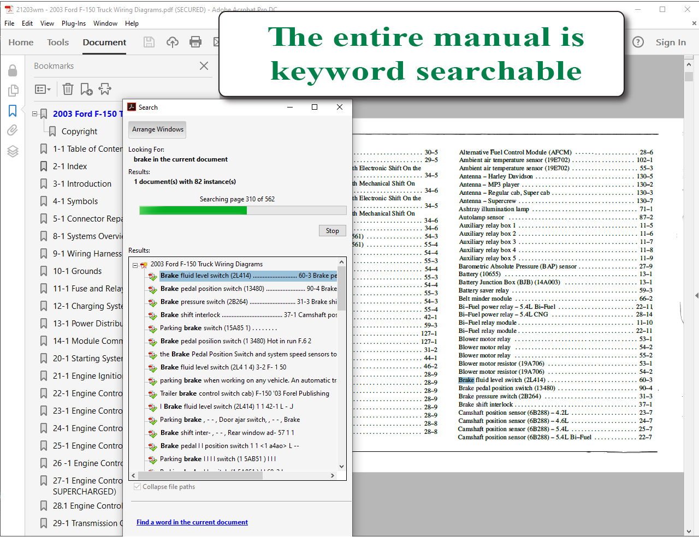The width and height of the screenshot is (699, 537).
Task: Close the Bookmarks panel
Action: click(x=204, y=66)
